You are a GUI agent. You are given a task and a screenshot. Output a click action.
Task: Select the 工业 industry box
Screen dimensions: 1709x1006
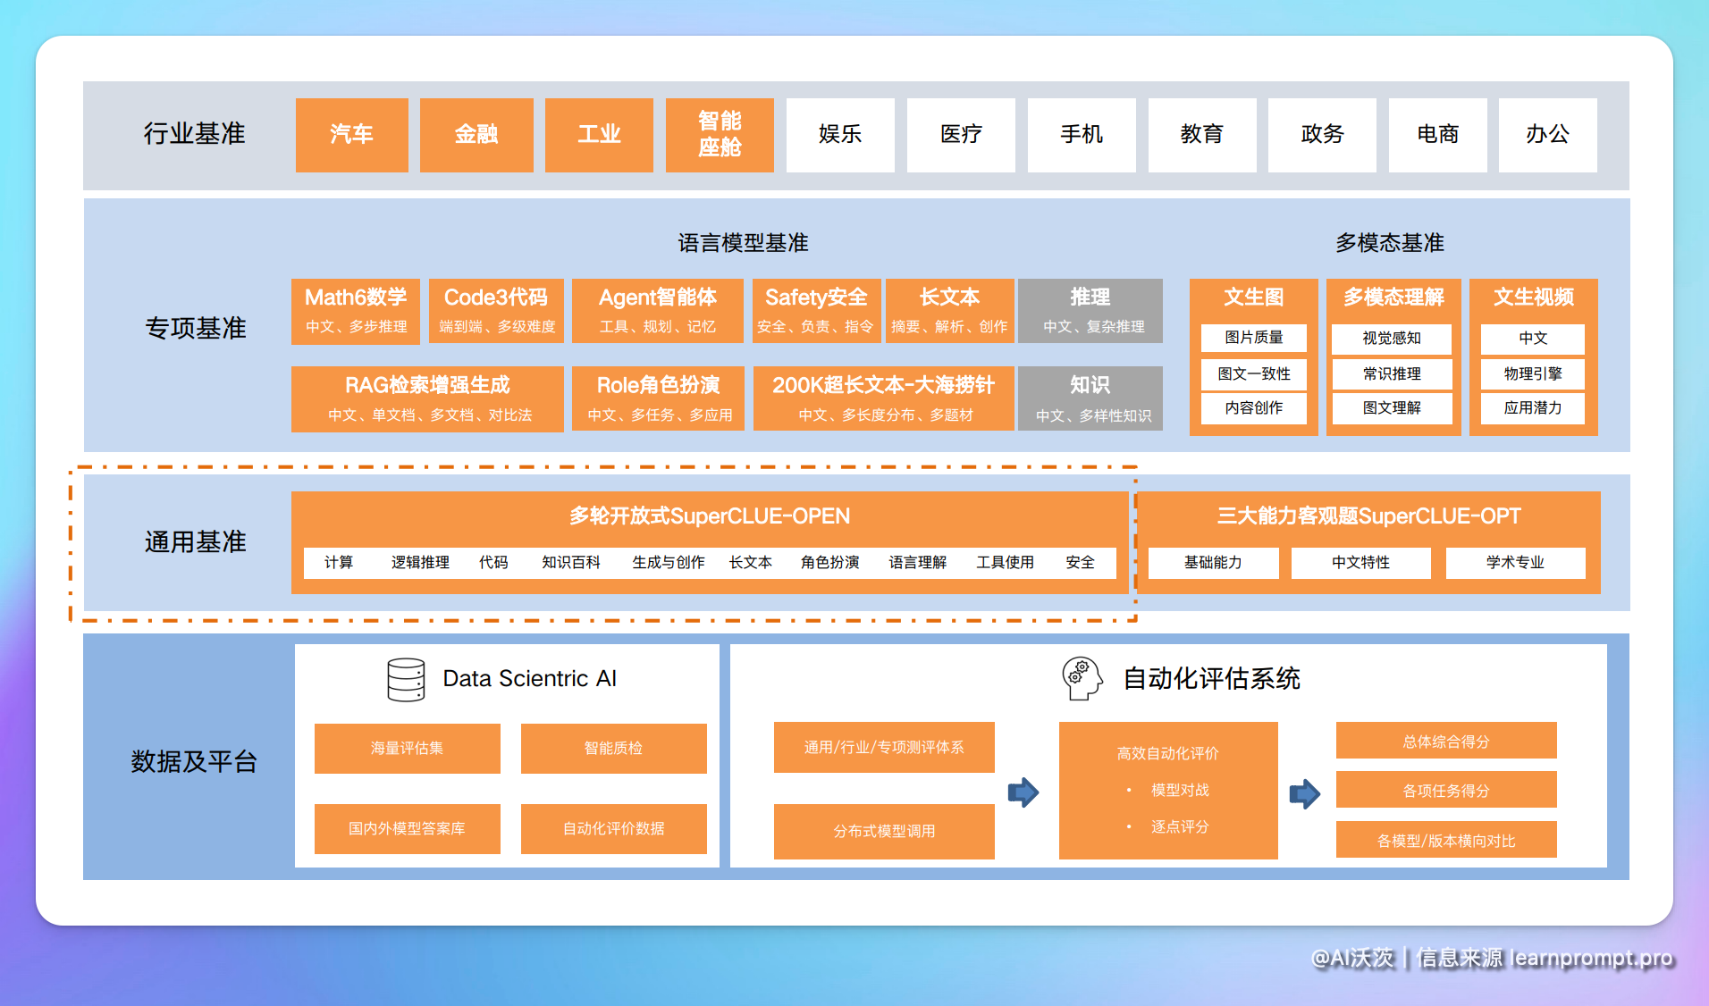(x=599, y=135)
